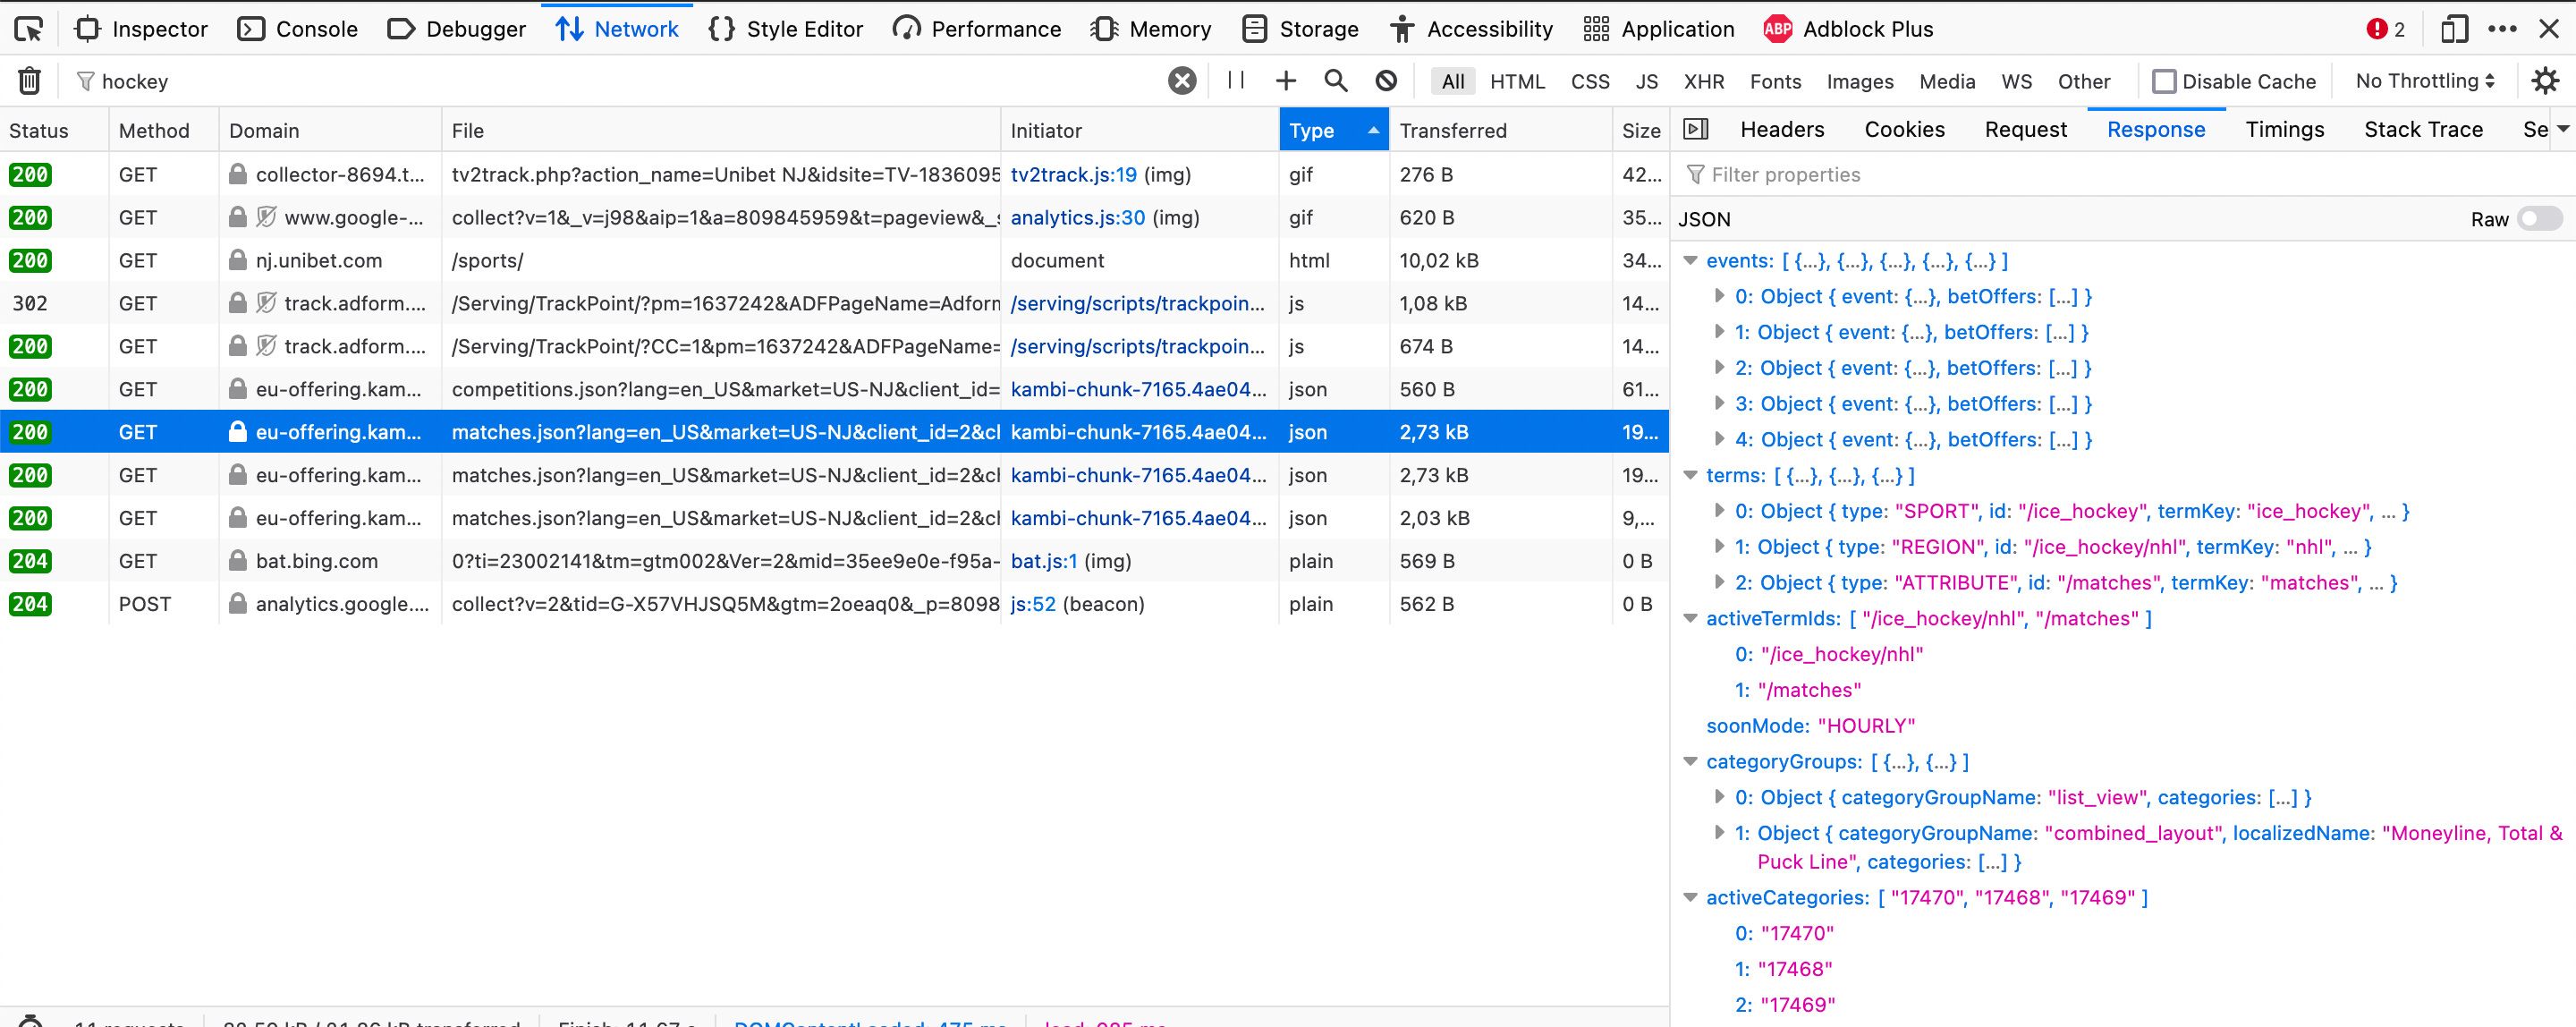Open the analytics.js:30 initiator link
The image size is (2576, 1027).
click(1077, 218)
